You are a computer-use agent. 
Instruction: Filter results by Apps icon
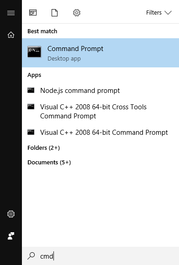point(33,13)
